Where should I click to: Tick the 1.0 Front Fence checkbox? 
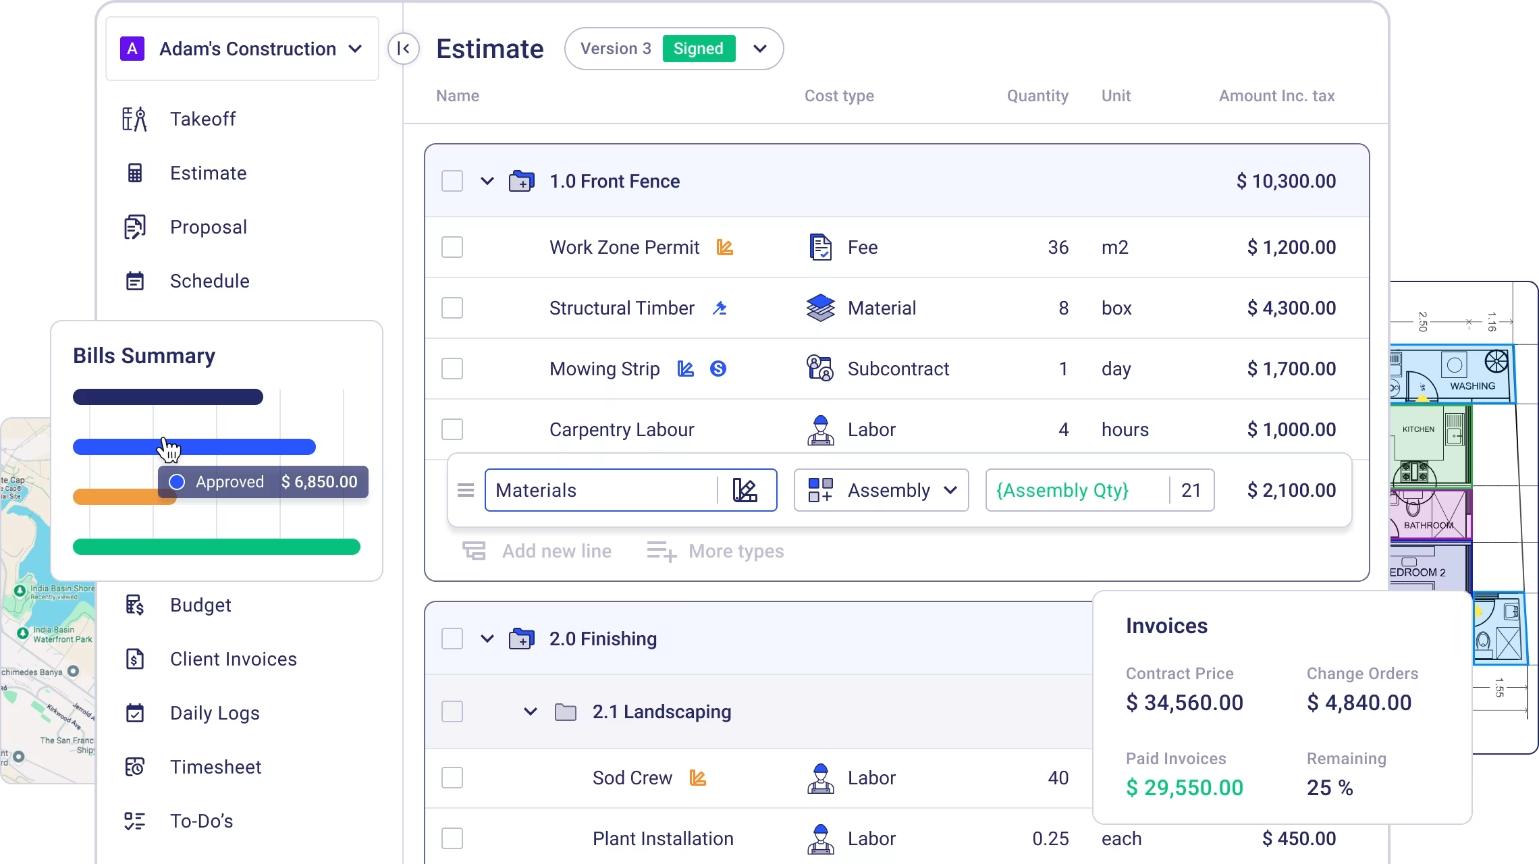(x=452, y=181)
